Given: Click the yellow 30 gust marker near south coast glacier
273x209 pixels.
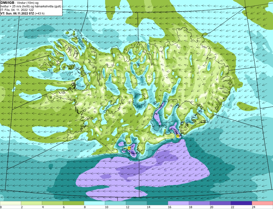Looking at the screenshot, I should (129, 148).
